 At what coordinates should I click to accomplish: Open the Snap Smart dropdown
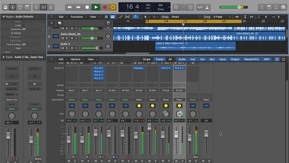(x=186, y=17)
